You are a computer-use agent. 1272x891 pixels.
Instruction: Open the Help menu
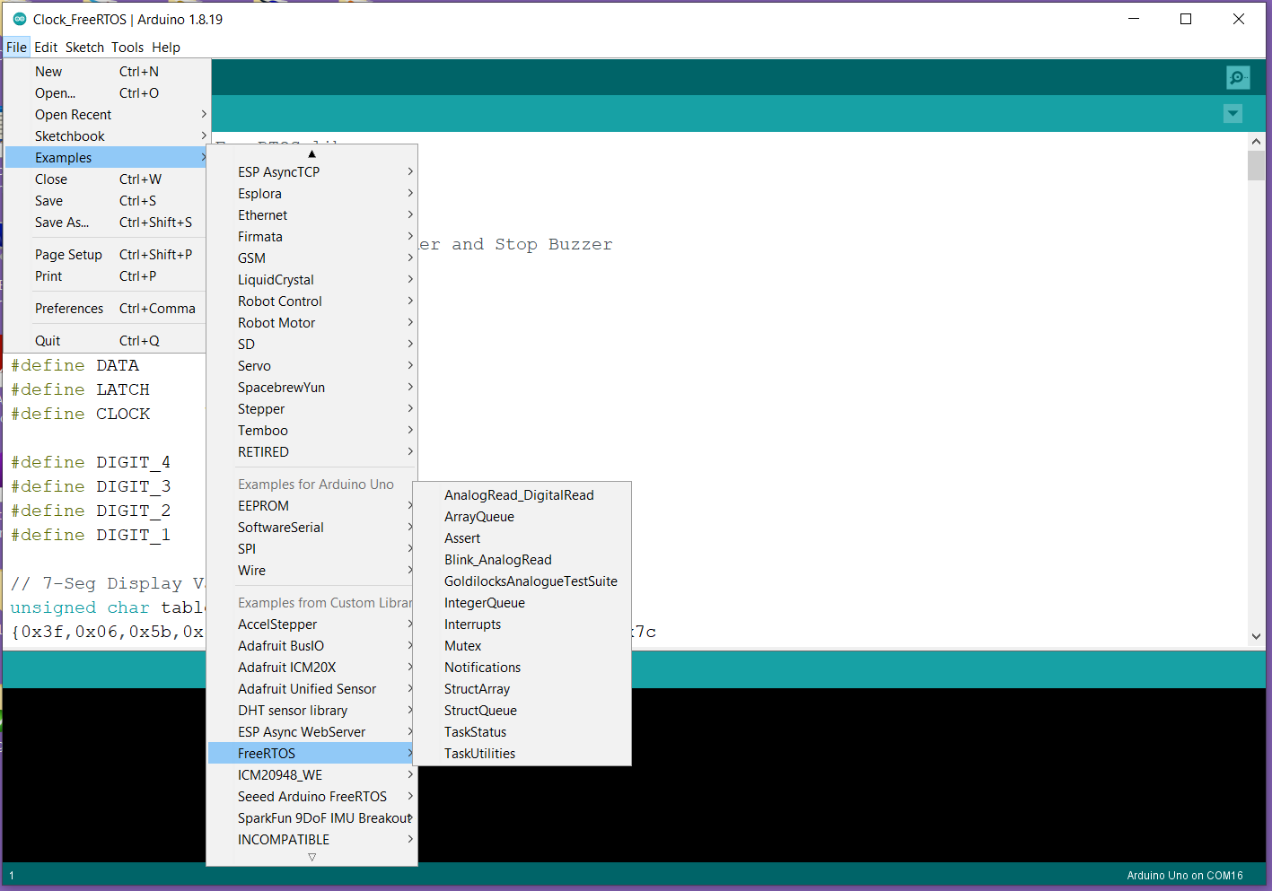166,48
